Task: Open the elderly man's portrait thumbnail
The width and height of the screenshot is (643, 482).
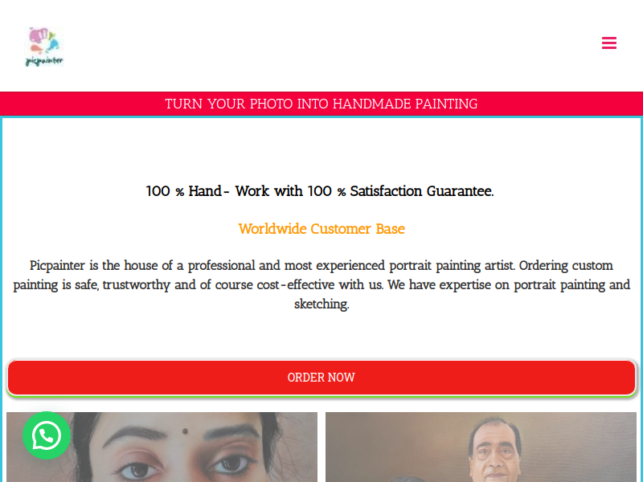Action: tap(481, 447)
